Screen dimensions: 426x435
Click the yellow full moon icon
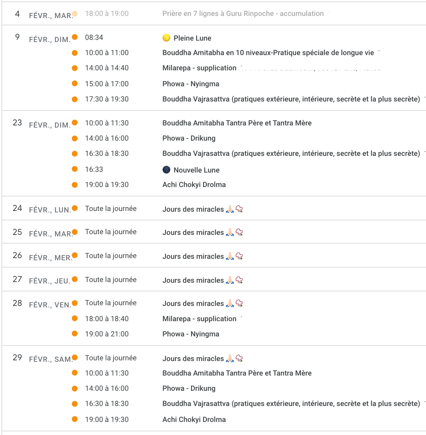(166, 38)
